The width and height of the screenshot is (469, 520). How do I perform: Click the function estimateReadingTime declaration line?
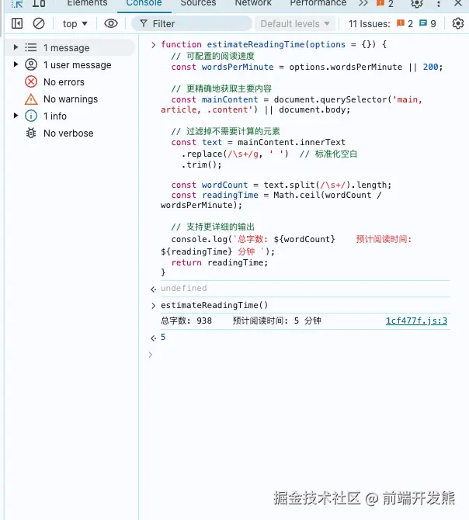coord(273,44)
